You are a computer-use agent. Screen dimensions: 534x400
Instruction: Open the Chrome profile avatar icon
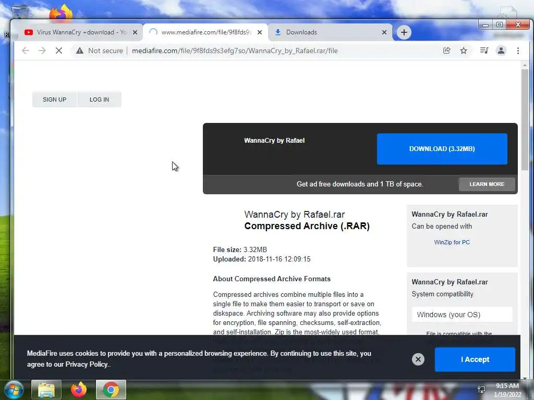[501, 51]
